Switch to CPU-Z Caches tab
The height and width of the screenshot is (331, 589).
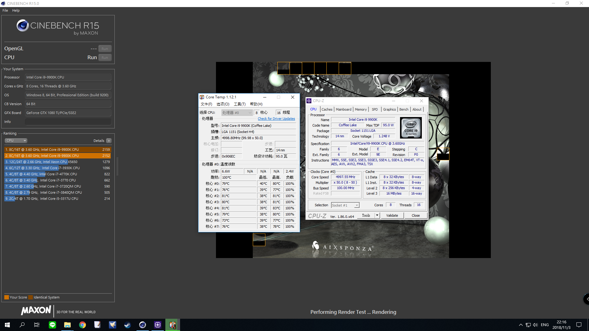tap(327, 109)
